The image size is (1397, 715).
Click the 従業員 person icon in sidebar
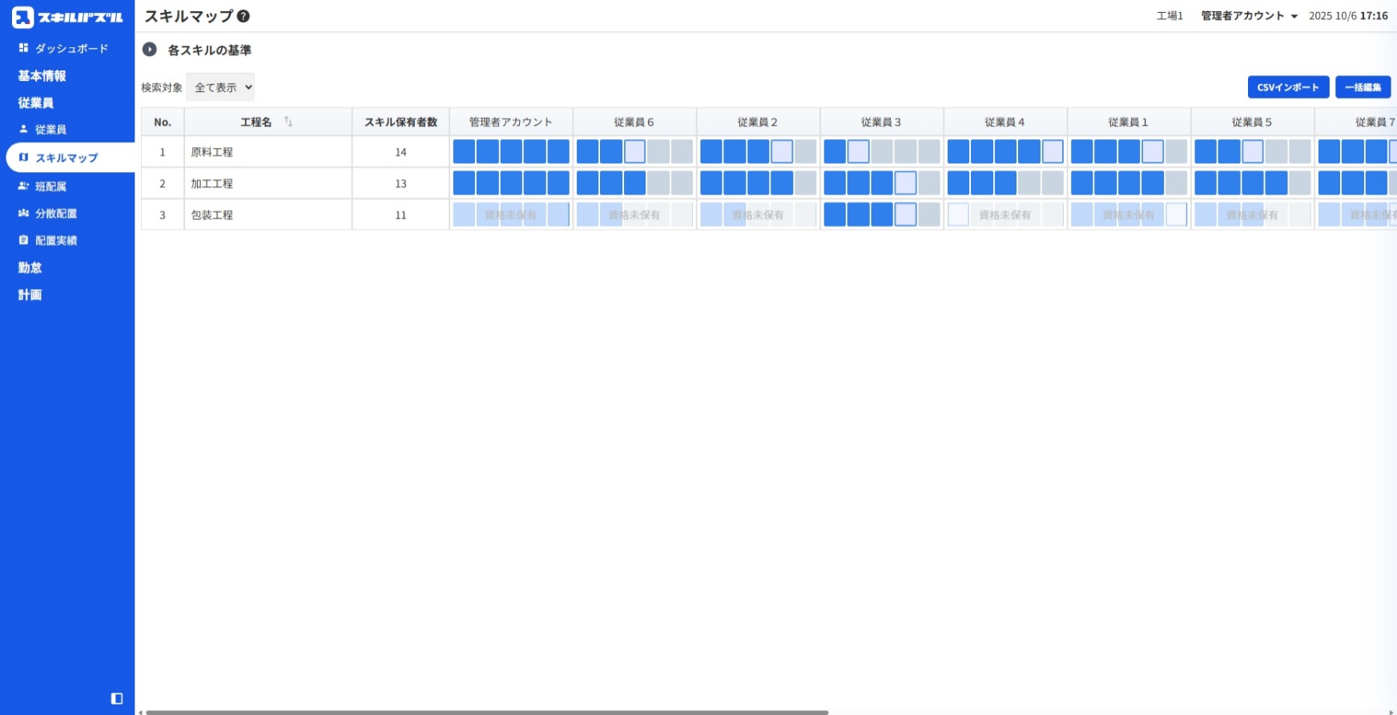click(23, 129)
